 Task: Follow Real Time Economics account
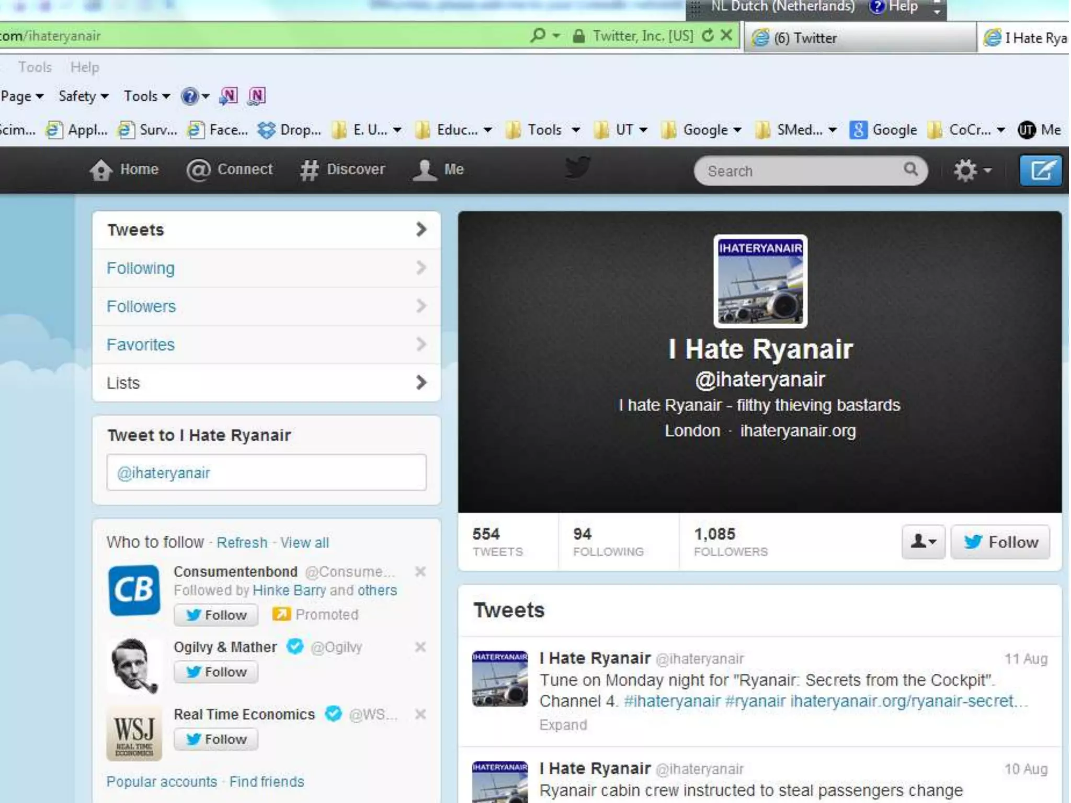pyautogui.click(x=216, y=739)
